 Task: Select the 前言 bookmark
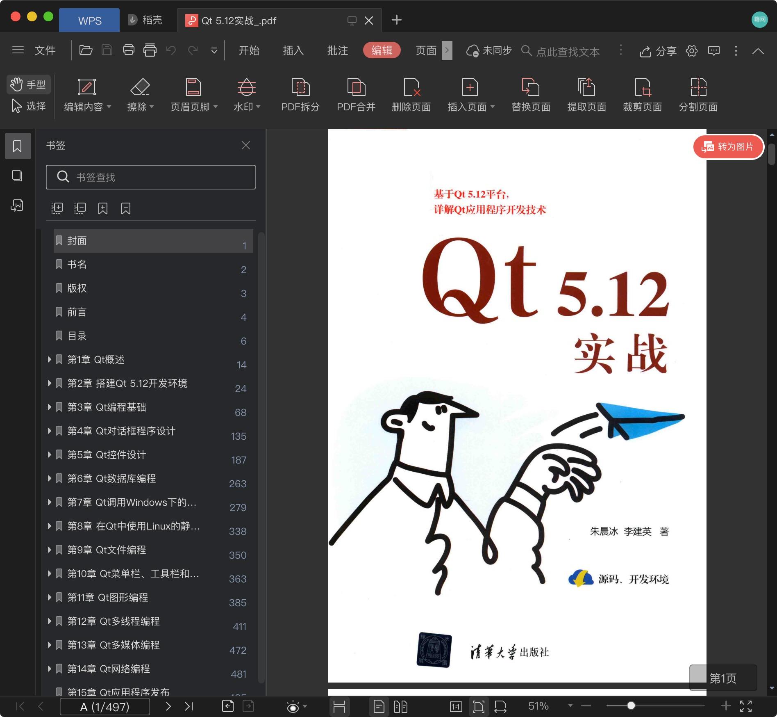tap(154, 313)
